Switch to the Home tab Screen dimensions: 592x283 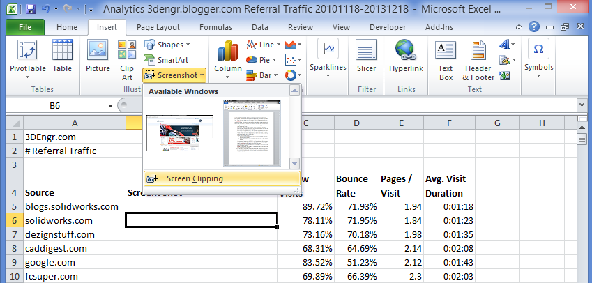tap(67, 27)
